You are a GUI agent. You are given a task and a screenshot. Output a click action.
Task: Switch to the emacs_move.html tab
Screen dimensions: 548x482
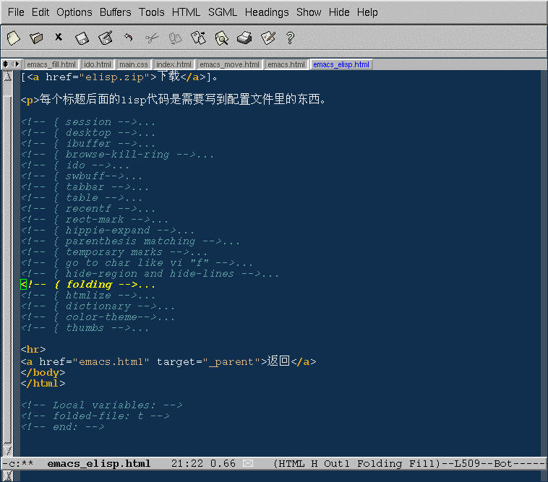tap(229, 64)
